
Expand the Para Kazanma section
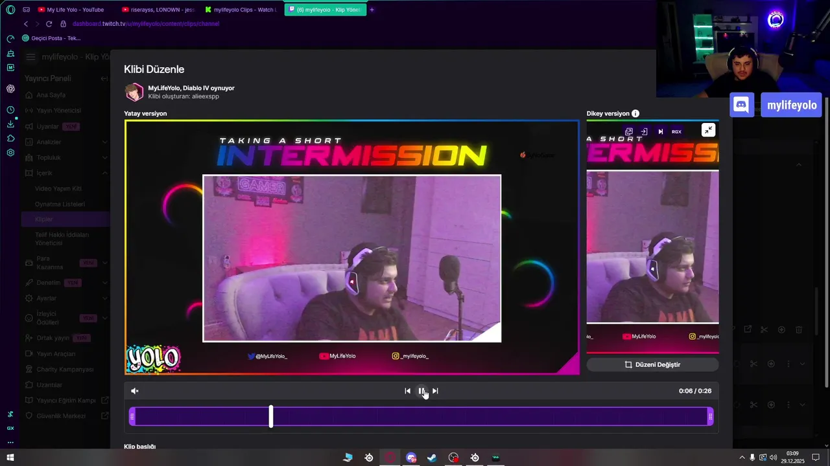[105, 263]
